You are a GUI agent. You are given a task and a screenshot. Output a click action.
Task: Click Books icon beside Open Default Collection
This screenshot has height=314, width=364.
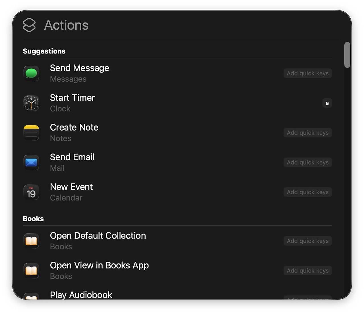(x=31, y=241)
